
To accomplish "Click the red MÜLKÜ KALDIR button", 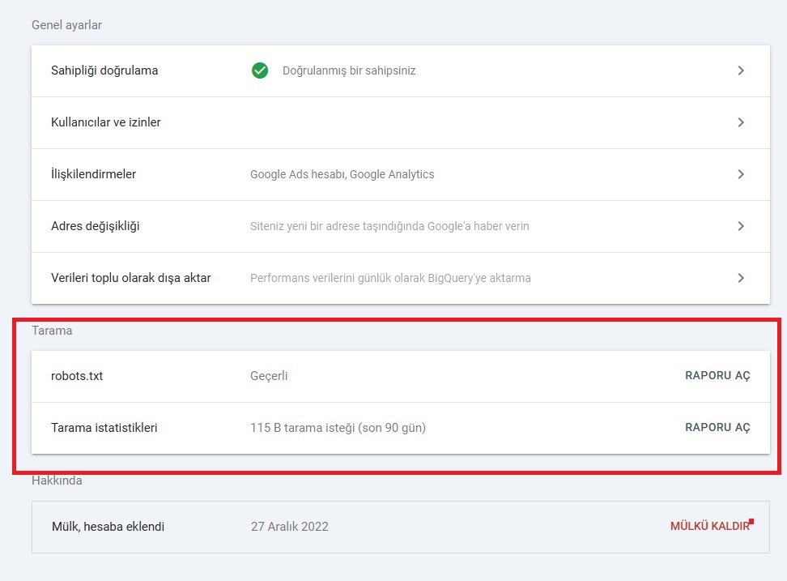I will click(x=709, y=527).
